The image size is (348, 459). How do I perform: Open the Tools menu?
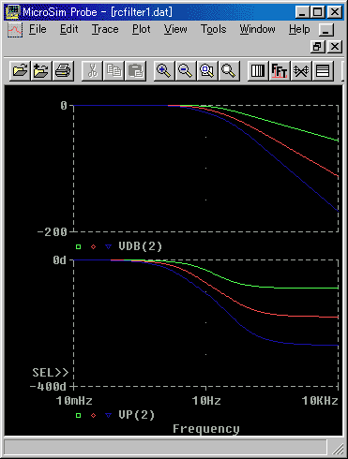tap(213, 29)
